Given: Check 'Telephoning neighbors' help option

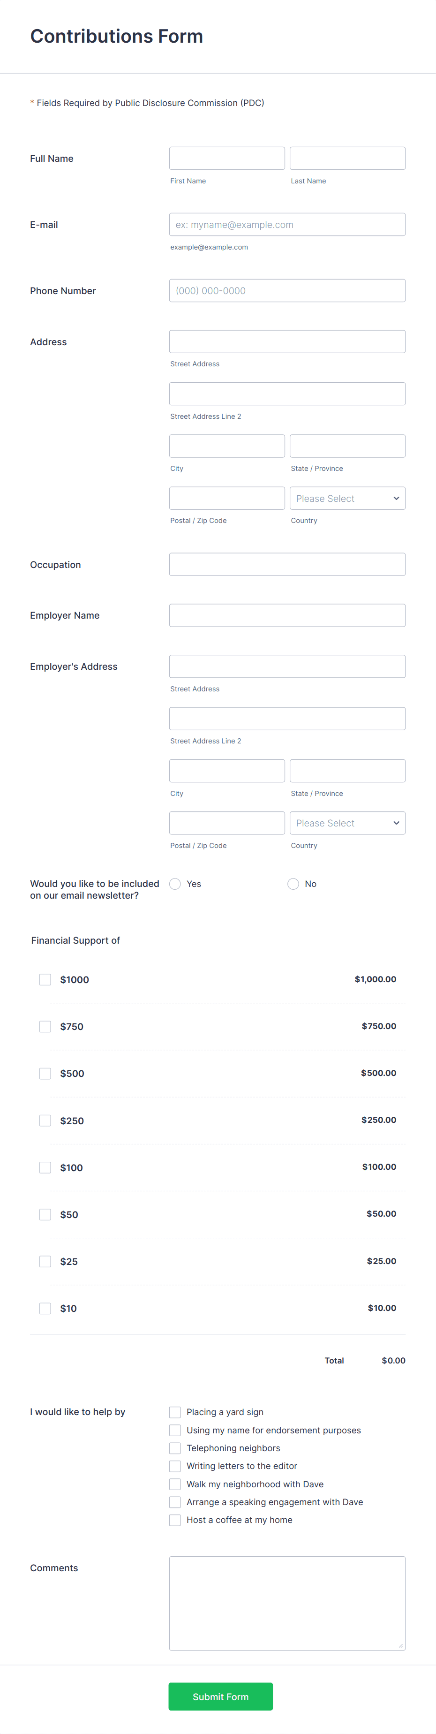Looking at the screenshot, I should pos(175,1448).
